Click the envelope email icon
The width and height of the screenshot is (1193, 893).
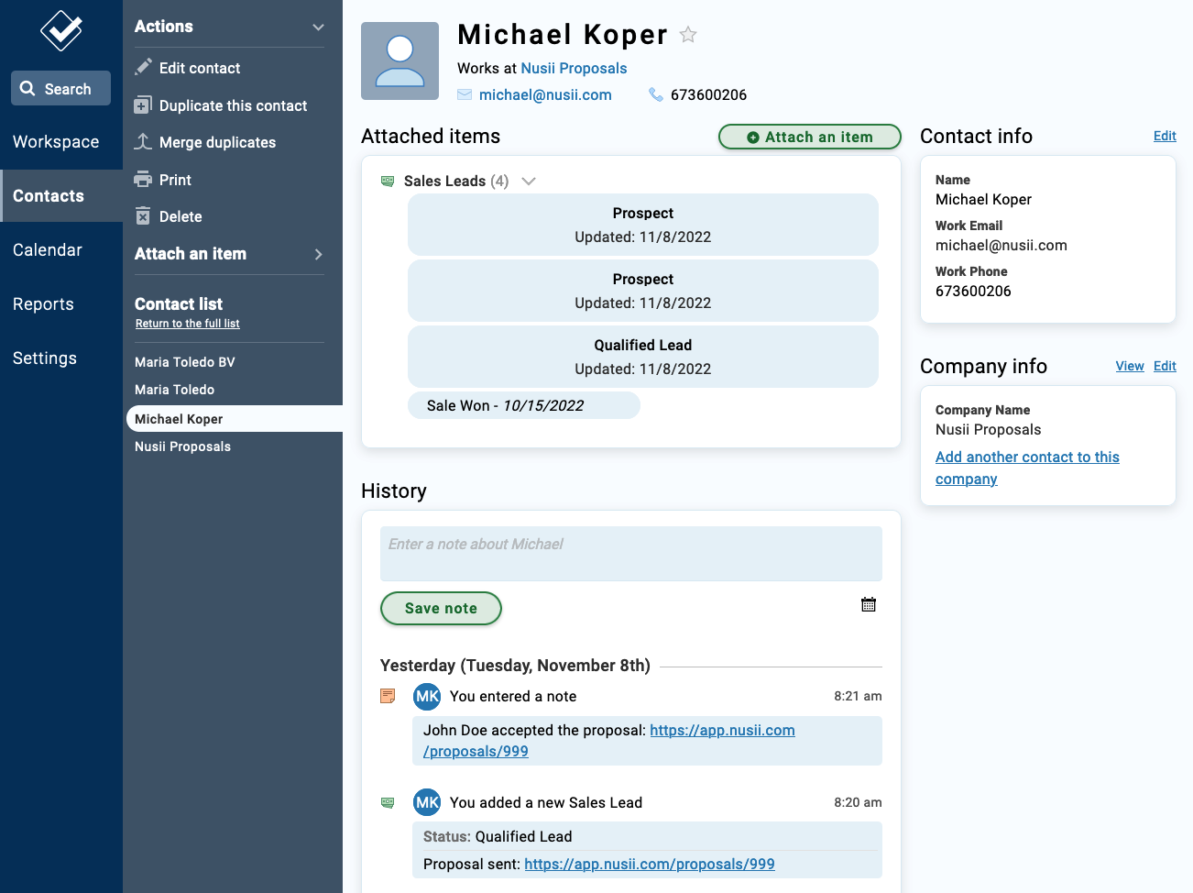click(465, 94)
